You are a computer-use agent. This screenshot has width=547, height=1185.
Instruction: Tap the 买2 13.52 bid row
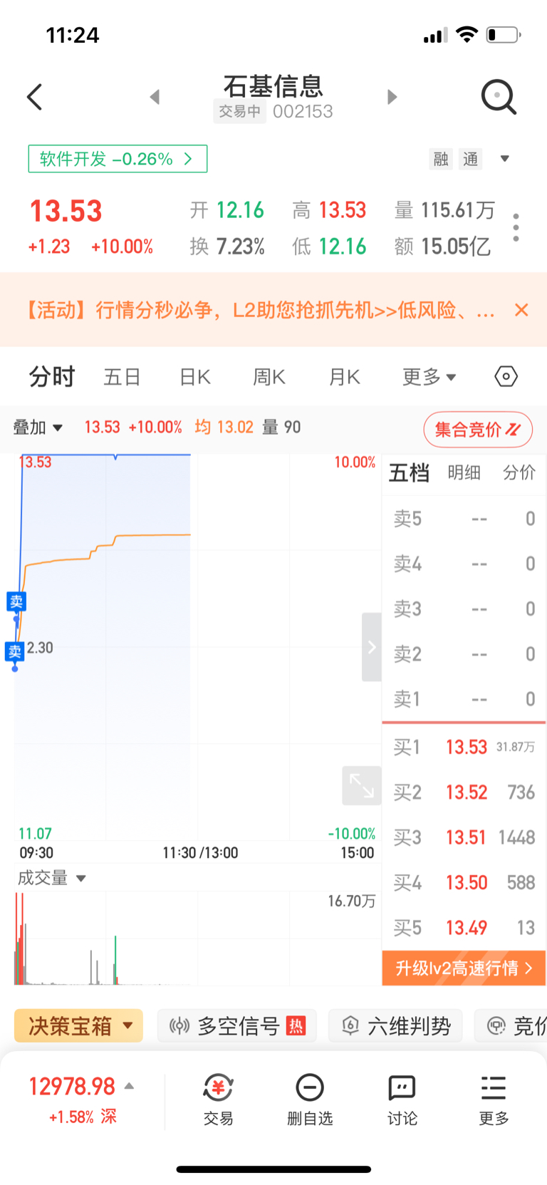click(464, 792)
